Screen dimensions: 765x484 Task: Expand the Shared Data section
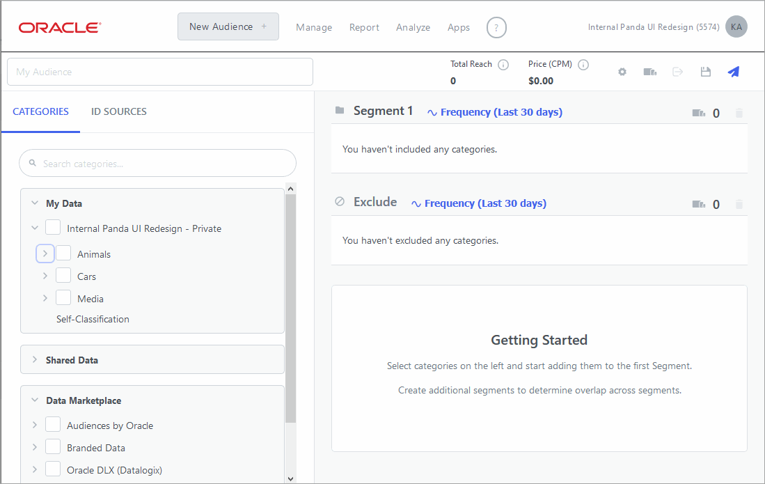pos(35,359)
